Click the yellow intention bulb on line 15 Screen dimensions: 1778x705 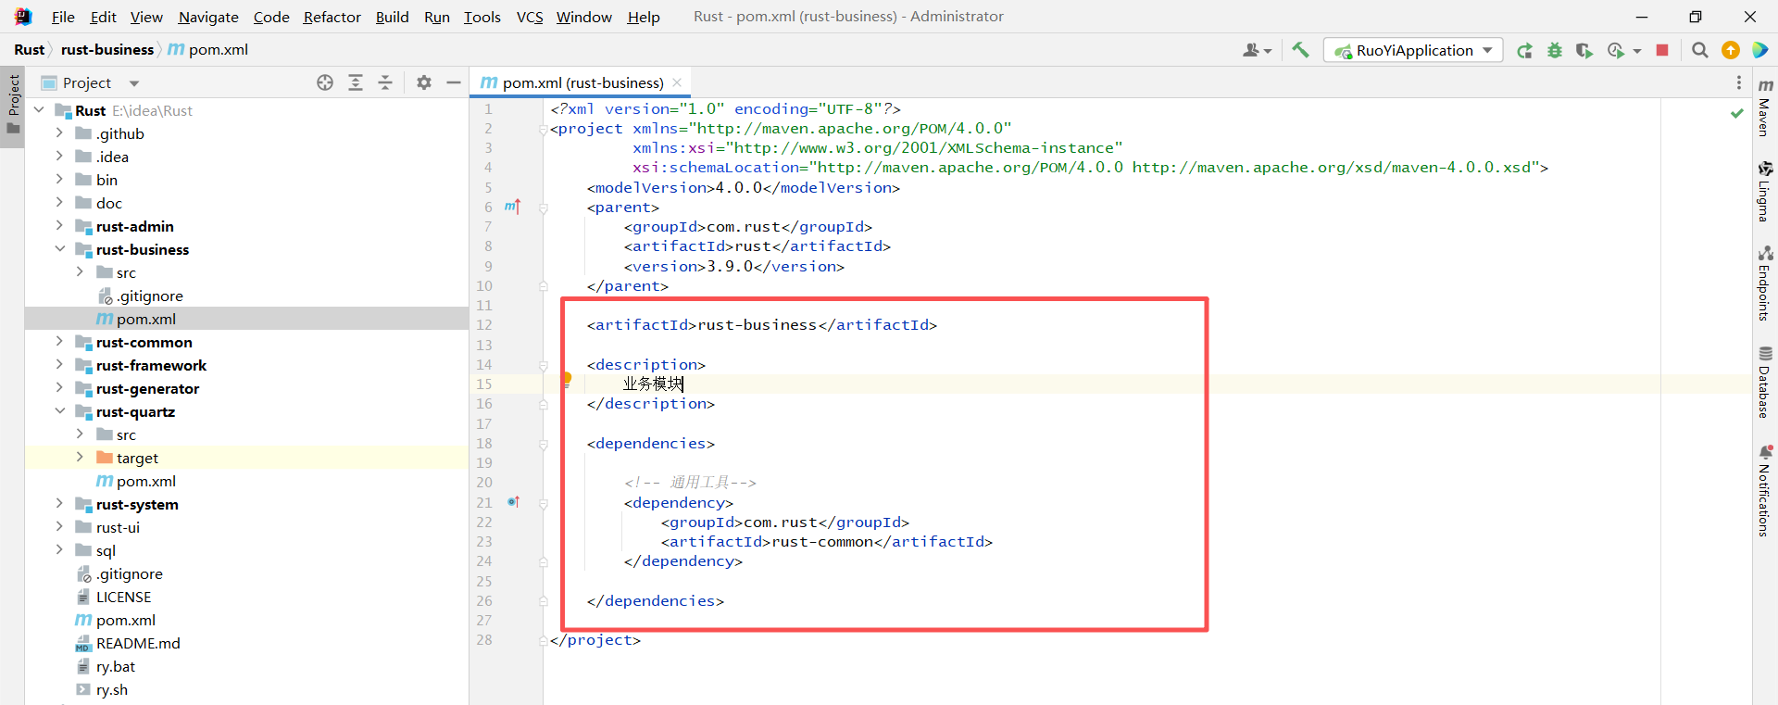(x=567, y=379)
